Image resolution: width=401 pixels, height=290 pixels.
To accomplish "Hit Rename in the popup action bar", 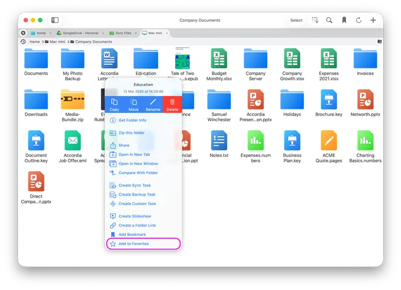I will [x=153, y=104].
